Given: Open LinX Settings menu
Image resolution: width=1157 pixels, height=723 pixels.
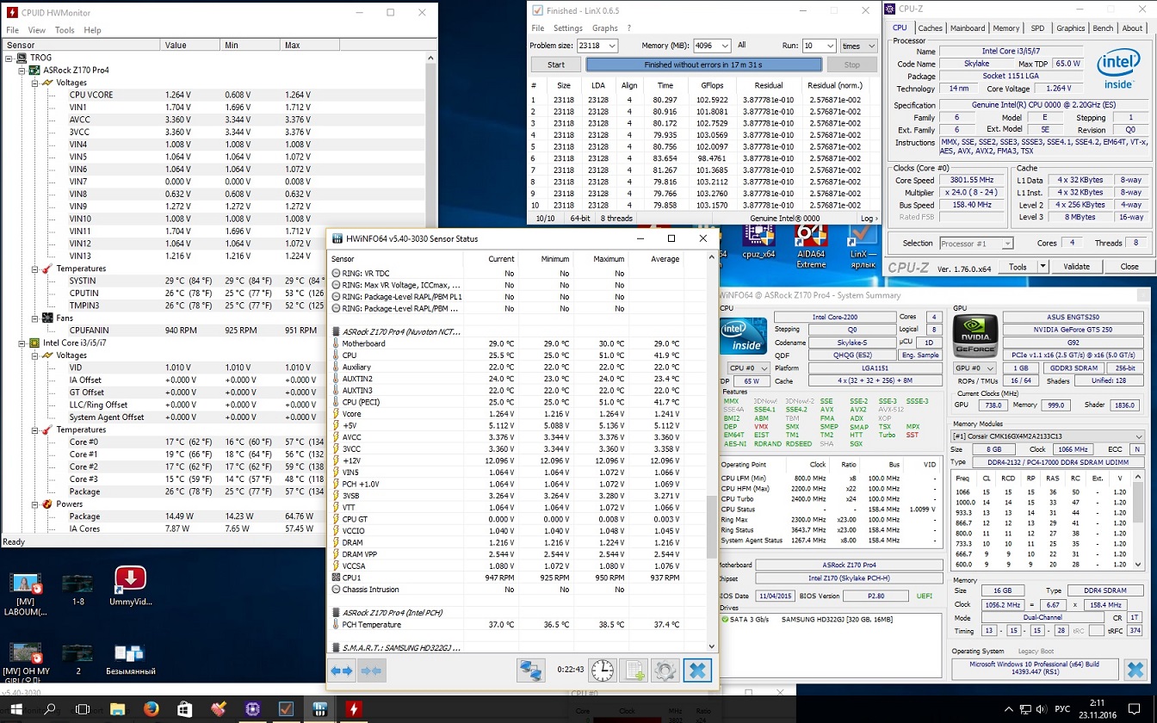Looking at the screenshot, I should 568,28.
